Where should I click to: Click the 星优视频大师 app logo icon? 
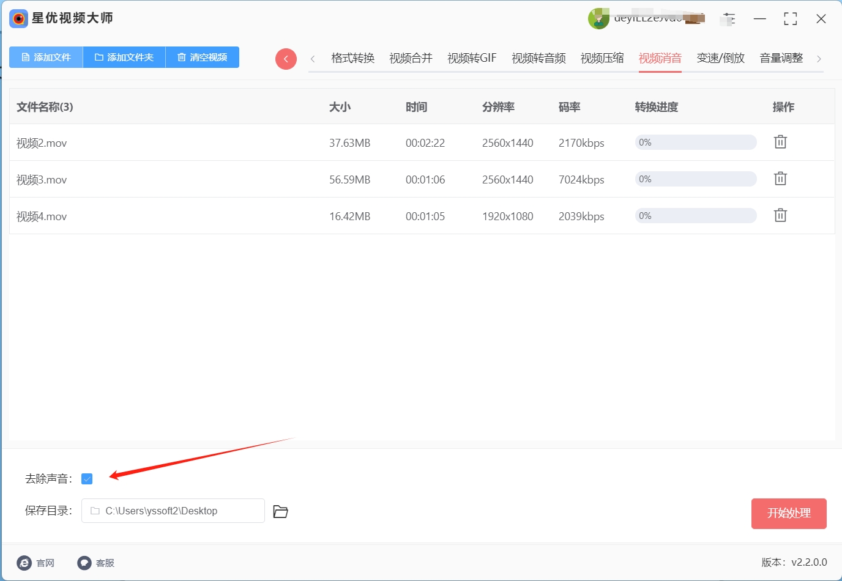coord(19,18)
